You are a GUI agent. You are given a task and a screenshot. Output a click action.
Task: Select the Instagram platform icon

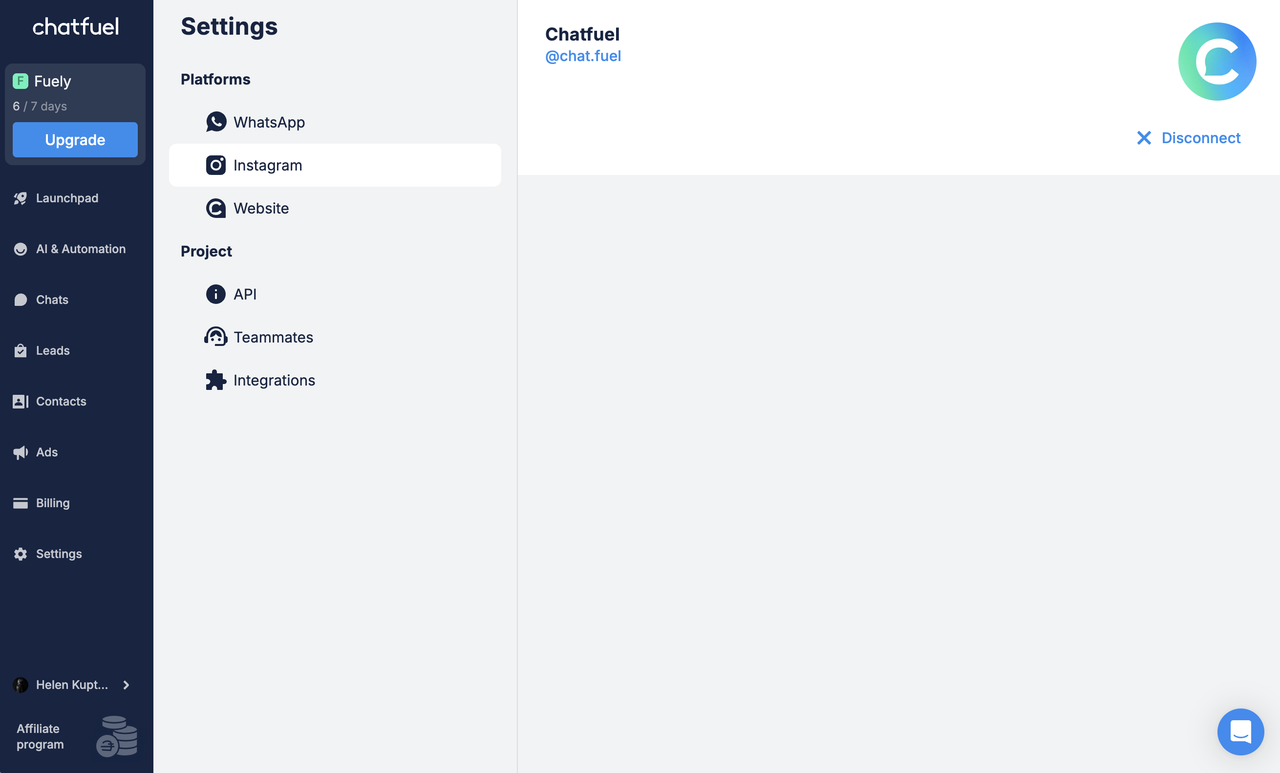[x=215, y=165]
